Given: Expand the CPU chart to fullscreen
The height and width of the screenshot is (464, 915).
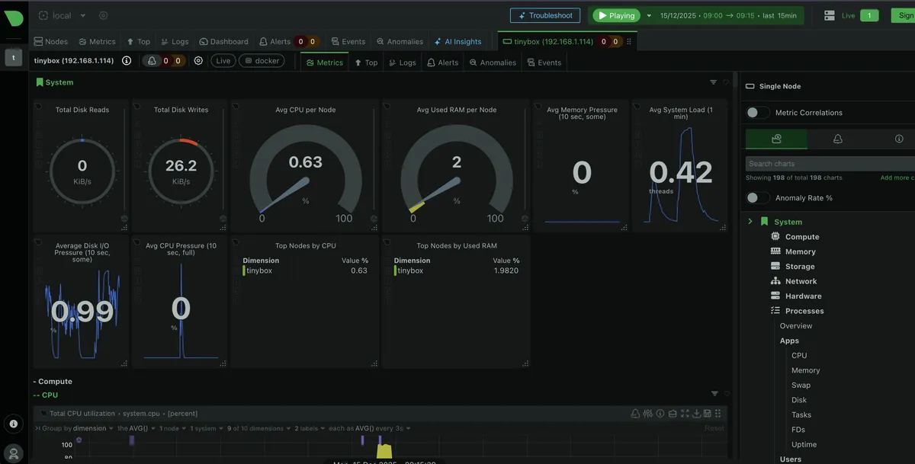Looking at the screenshot, I should (x=685, y=413).
